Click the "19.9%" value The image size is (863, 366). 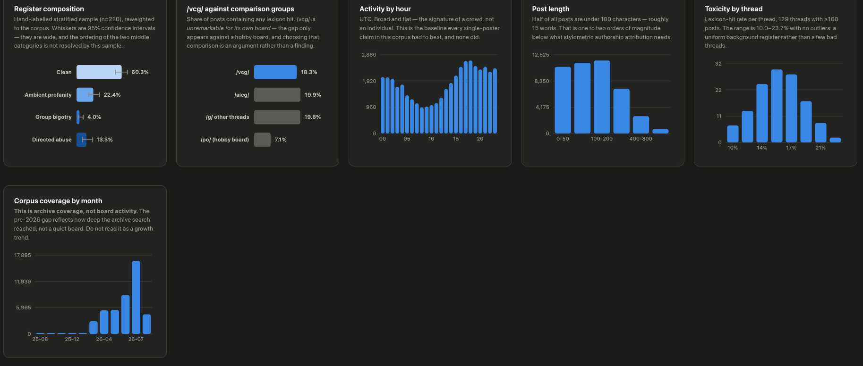point(313,95)
